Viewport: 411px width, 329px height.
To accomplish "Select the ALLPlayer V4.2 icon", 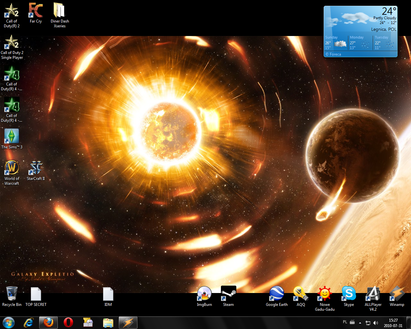I will pos(373,298).
